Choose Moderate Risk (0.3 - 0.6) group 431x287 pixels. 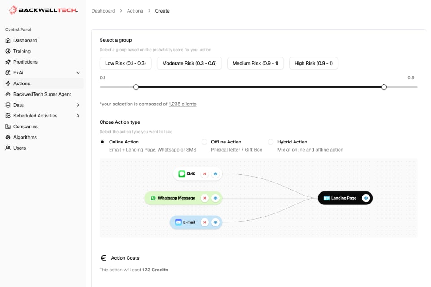[x=189, y=63]
